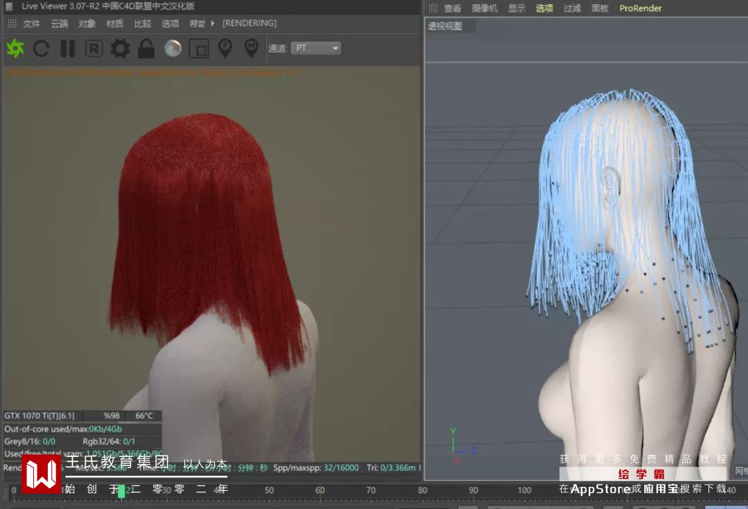This screenshot has width=748, height=509.
Task: Click the R reset data icon
Action: click(x=94, y=49)
